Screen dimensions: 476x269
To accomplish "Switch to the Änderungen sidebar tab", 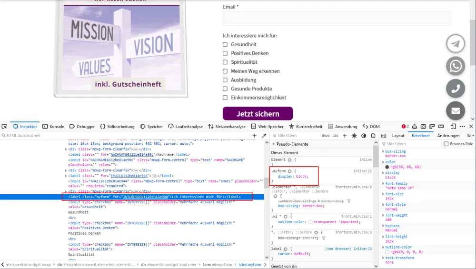I will (448, 136).
